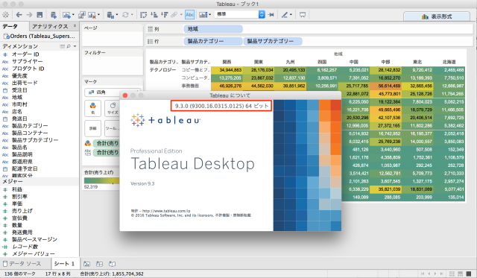Image resolution: width=477 pixels, height=278 pixels.
Task: Open the new worksheet icon's dropdown arrow
Action: click(x=73, y=15)
